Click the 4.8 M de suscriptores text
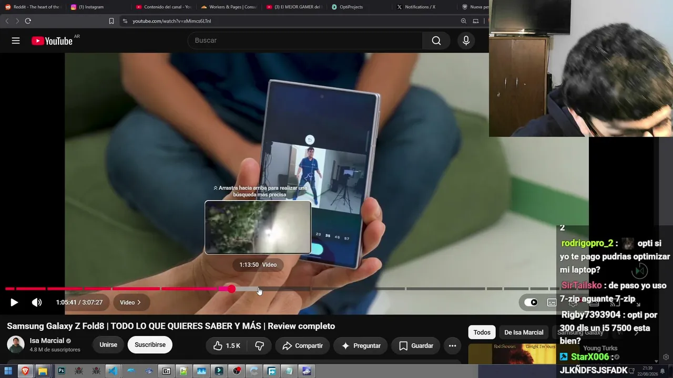The image size is (673, 378). [55, 350]
